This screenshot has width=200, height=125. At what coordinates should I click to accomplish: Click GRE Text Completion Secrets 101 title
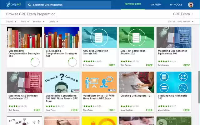click(96, 52)
